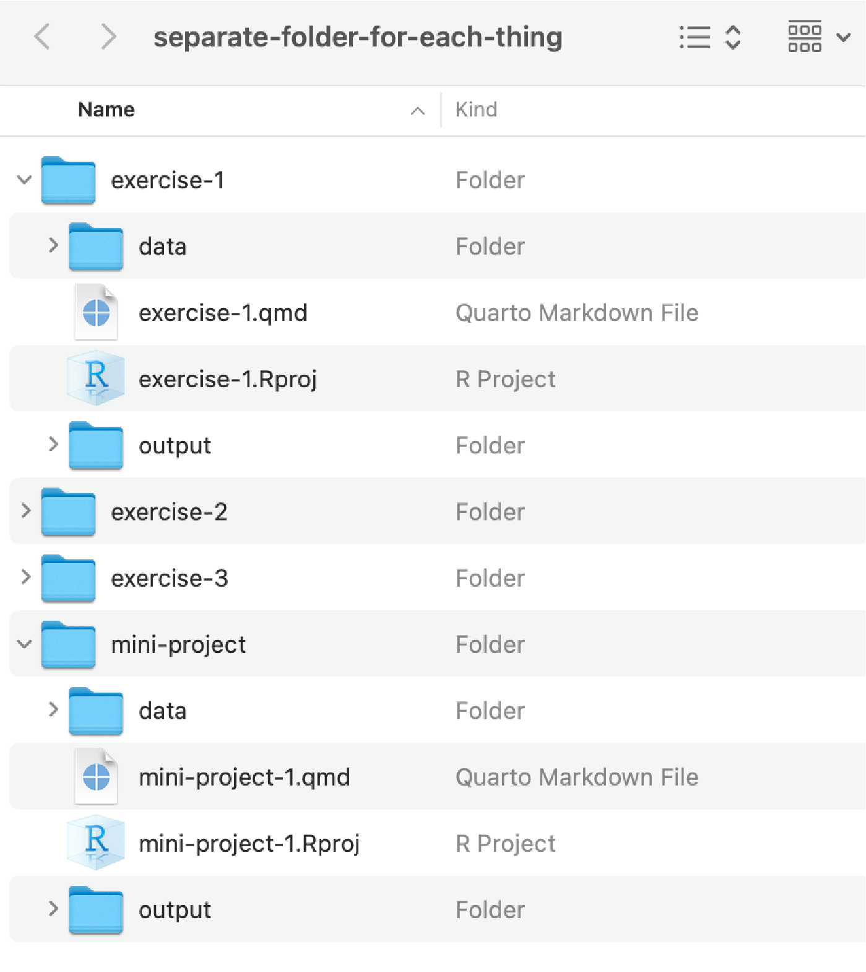Collapse the mini-project folder
The height and width of the screenshot is (972, 866).
coord(25,644)
